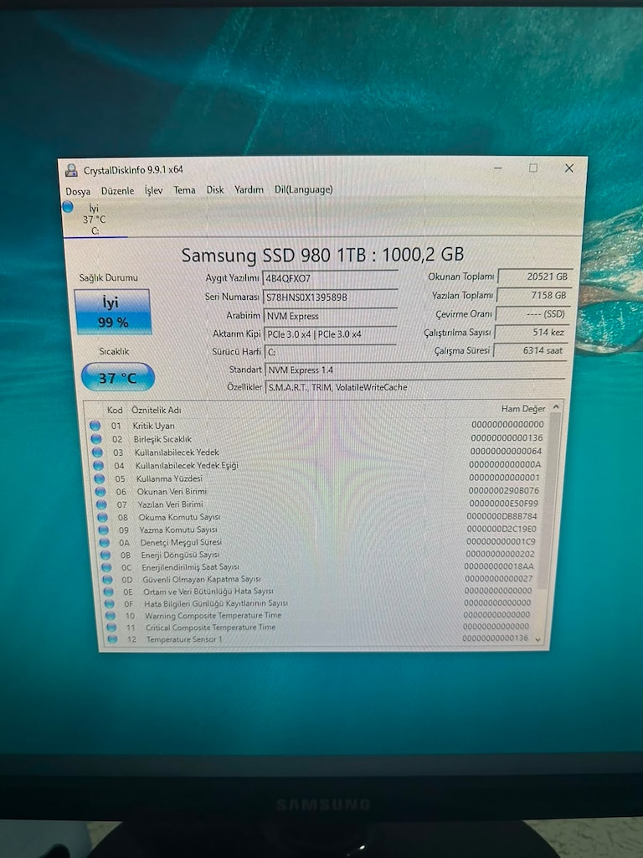Maximize the CrystalDiskInfo window
The height and width of the screenshot is (858, 643).
[533, 168]
